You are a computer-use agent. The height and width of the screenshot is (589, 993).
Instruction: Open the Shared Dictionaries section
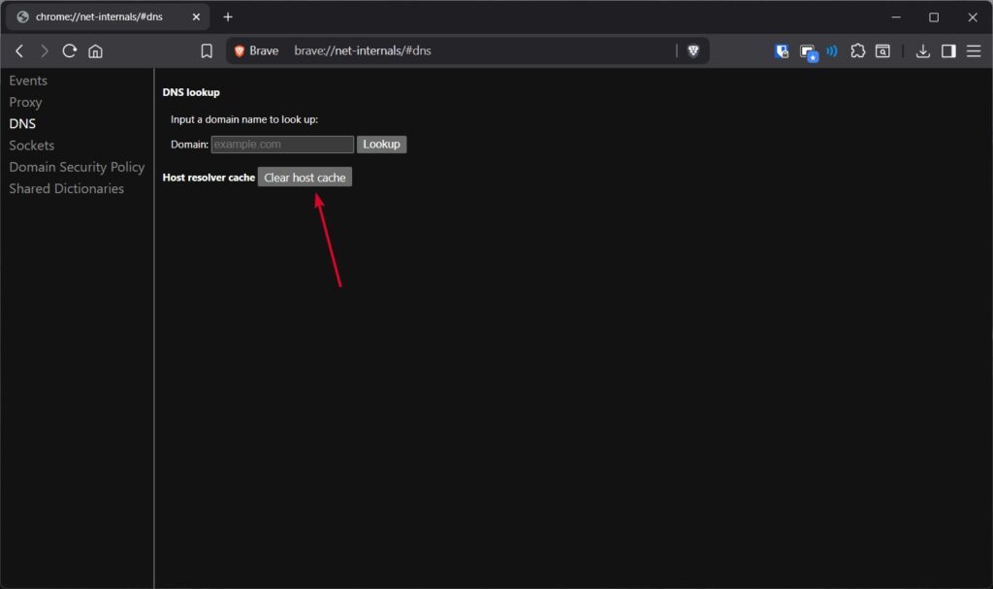[64, 188]
